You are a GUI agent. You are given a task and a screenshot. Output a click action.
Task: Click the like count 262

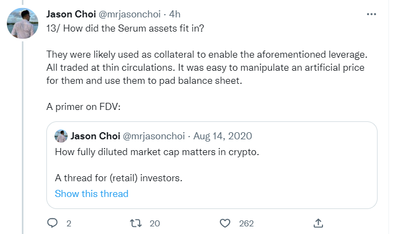pos(247,223)
